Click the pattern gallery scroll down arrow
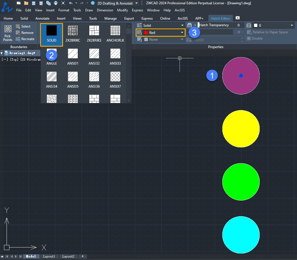Image resolution: width=297 pixels, height=260 pixels. [129, 100]
